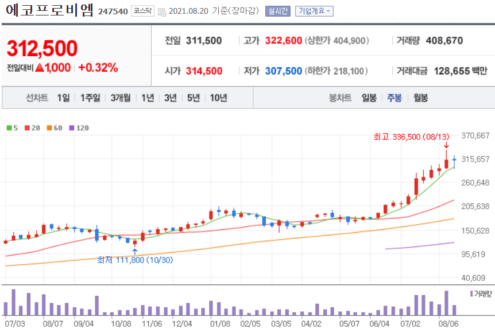Click the 01/08 date axis label
Viewport: 495px width, 329px height.
(x=221, y=324)
